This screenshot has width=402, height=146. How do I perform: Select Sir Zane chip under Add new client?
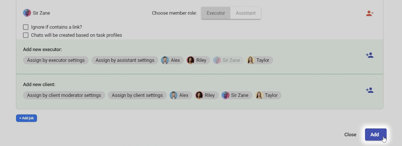237,95
